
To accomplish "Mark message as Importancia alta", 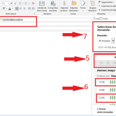I will 107,6.
